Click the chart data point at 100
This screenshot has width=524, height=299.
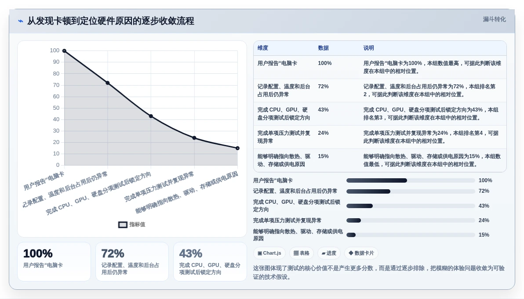coord(65,51)
